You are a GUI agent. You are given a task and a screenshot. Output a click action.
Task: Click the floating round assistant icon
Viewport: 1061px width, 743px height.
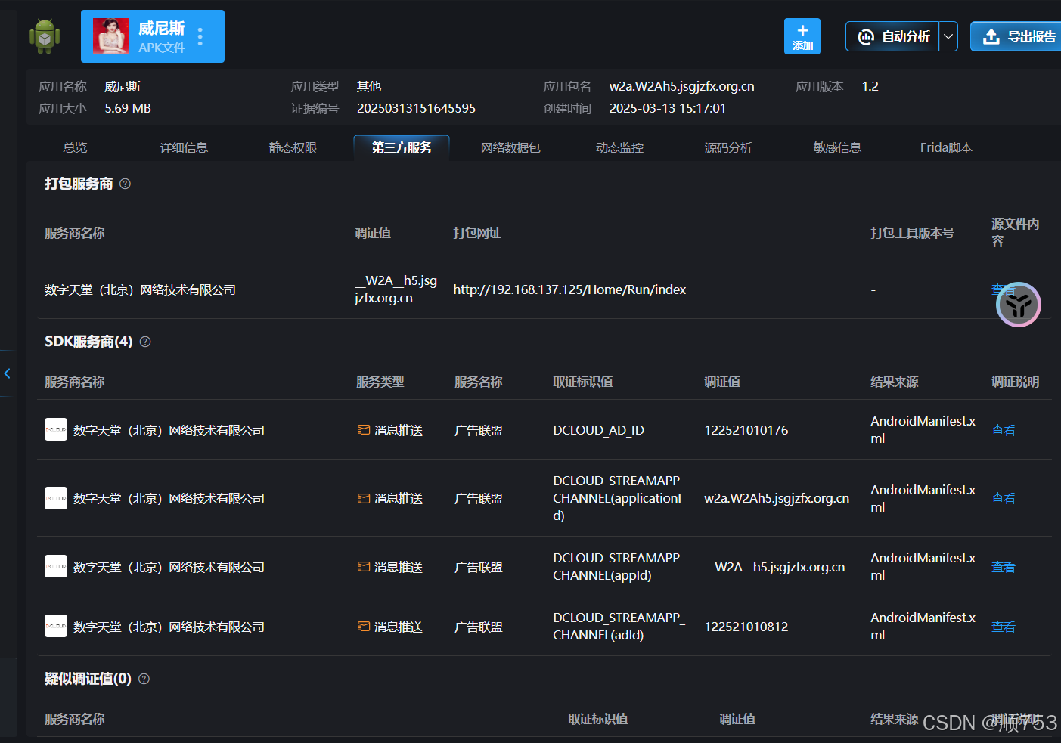(x=1019, y=305)
